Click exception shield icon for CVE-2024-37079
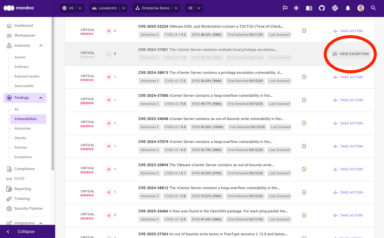Viewport: 384px width, 238px height. click(x=304, y=146)
